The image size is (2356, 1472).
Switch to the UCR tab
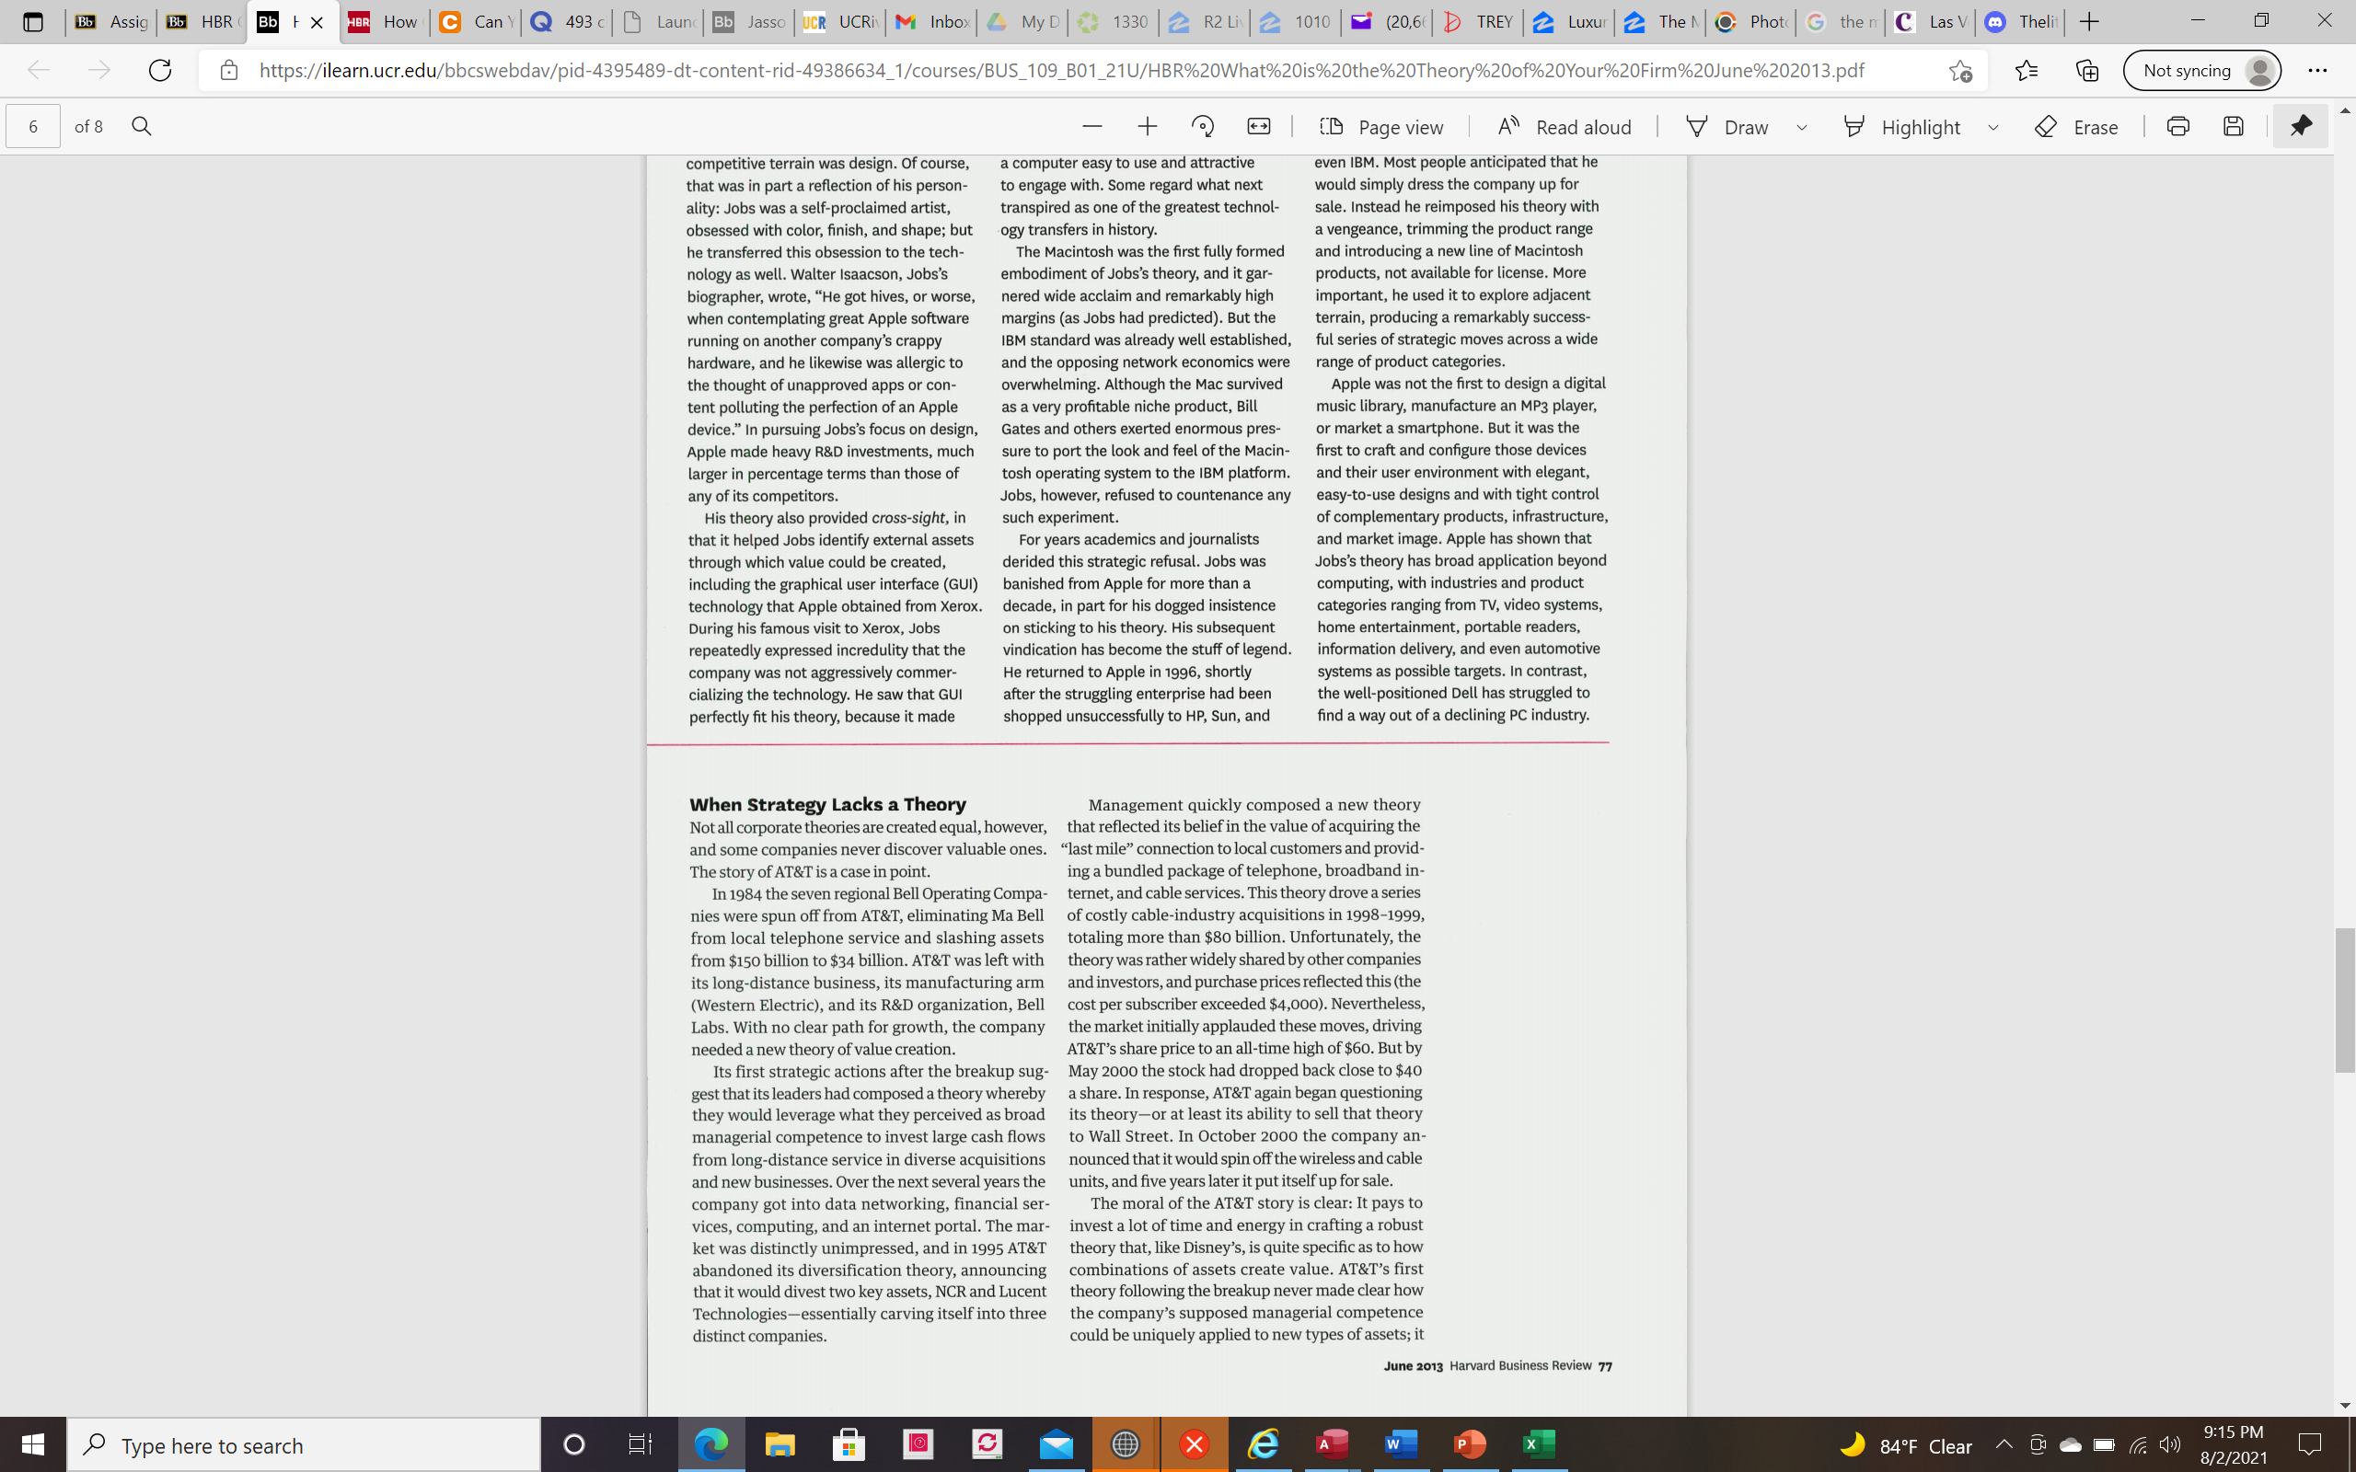(839, 21)
